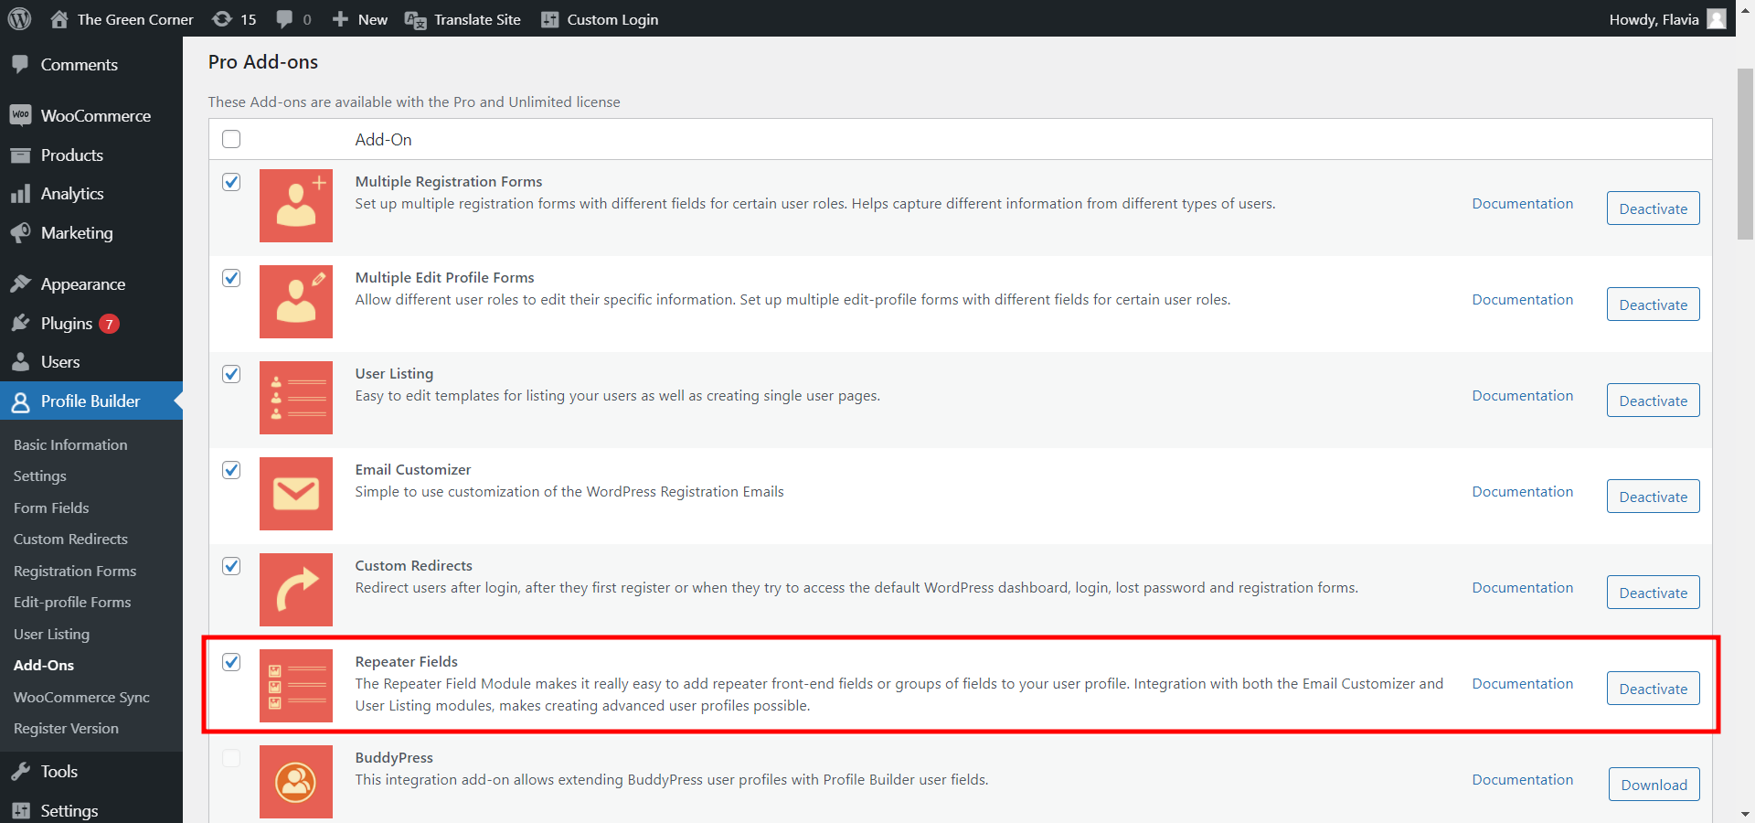Click the Multiple Edit Profile Forms icon
The height and width of the screenshot is (823, 1755).
pos(296,302)
